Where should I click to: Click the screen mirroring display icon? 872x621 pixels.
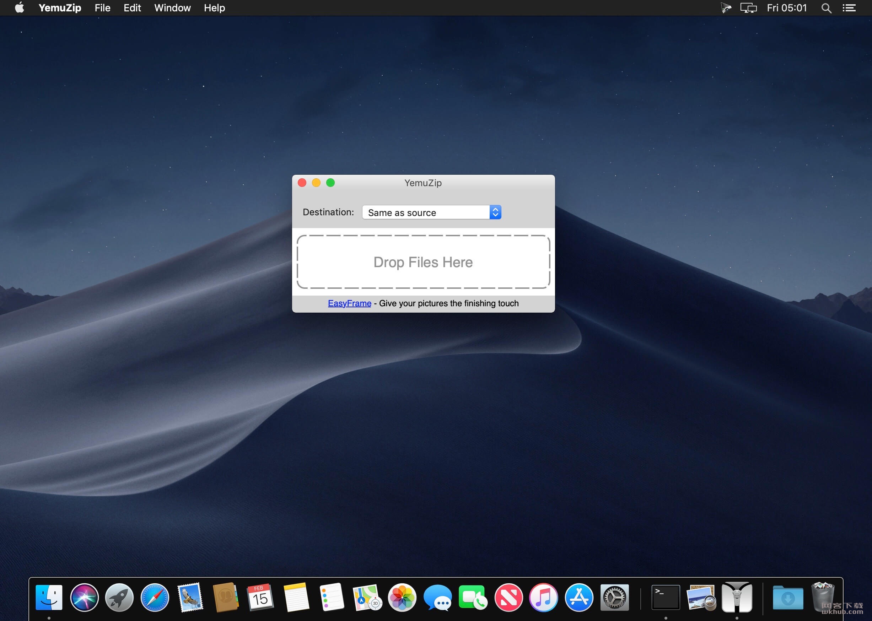748,8
